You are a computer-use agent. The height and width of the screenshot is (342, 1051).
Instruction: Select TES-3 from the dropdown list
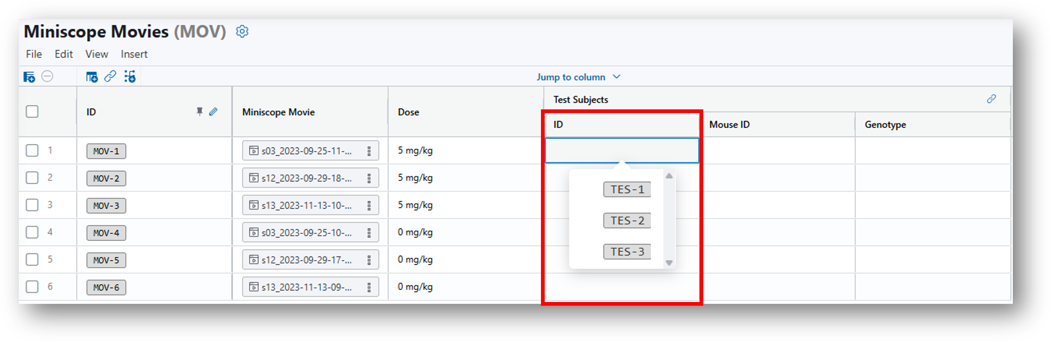(627, 252)
